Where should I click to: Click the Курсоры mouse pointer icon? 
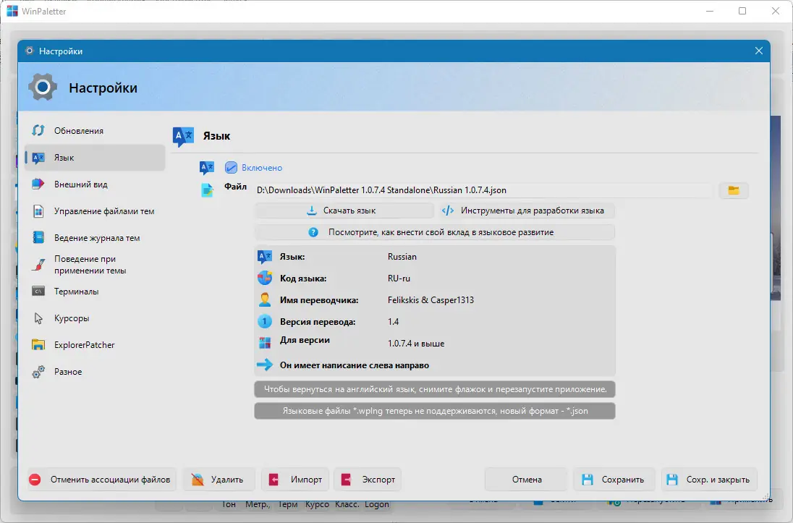38,318
